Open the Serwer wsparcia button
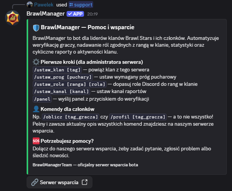This screenshot has width=232, height=191. [x=59, y=182]
